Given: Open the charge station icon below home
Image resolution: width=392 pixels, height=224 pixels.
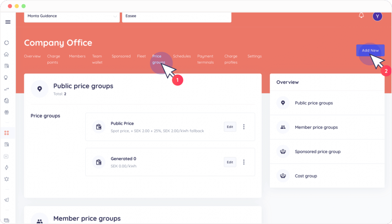Looking at the screenshot, I should pyautogui.click(x=7, y=66).
